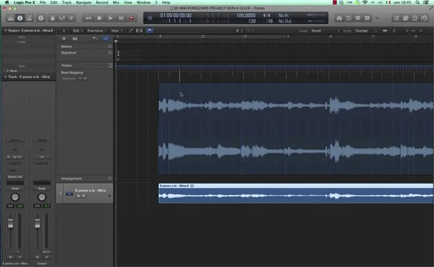Screen dimensions: 434x267
Task: Expand the Region inspector disclosure triangle
Action: [5, 30]
